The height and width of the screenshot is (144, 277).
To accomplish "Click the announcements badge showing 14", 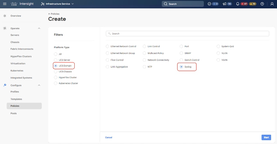I will pyautogui.click(x=229, y=4).
